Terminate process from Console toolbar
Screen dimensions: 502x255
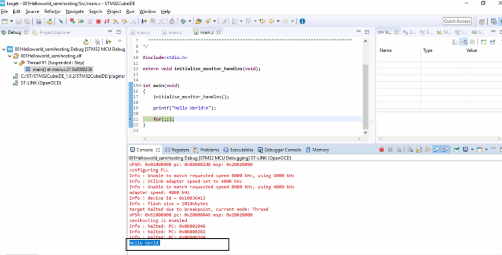pyautogui.click(x=381, y=150)
